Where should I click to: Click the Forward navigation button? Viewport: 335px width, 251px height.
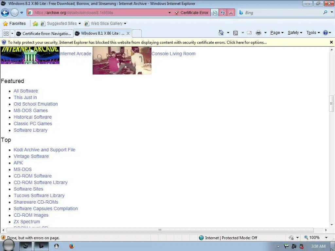pyautogui.click(x=14, y=13)
